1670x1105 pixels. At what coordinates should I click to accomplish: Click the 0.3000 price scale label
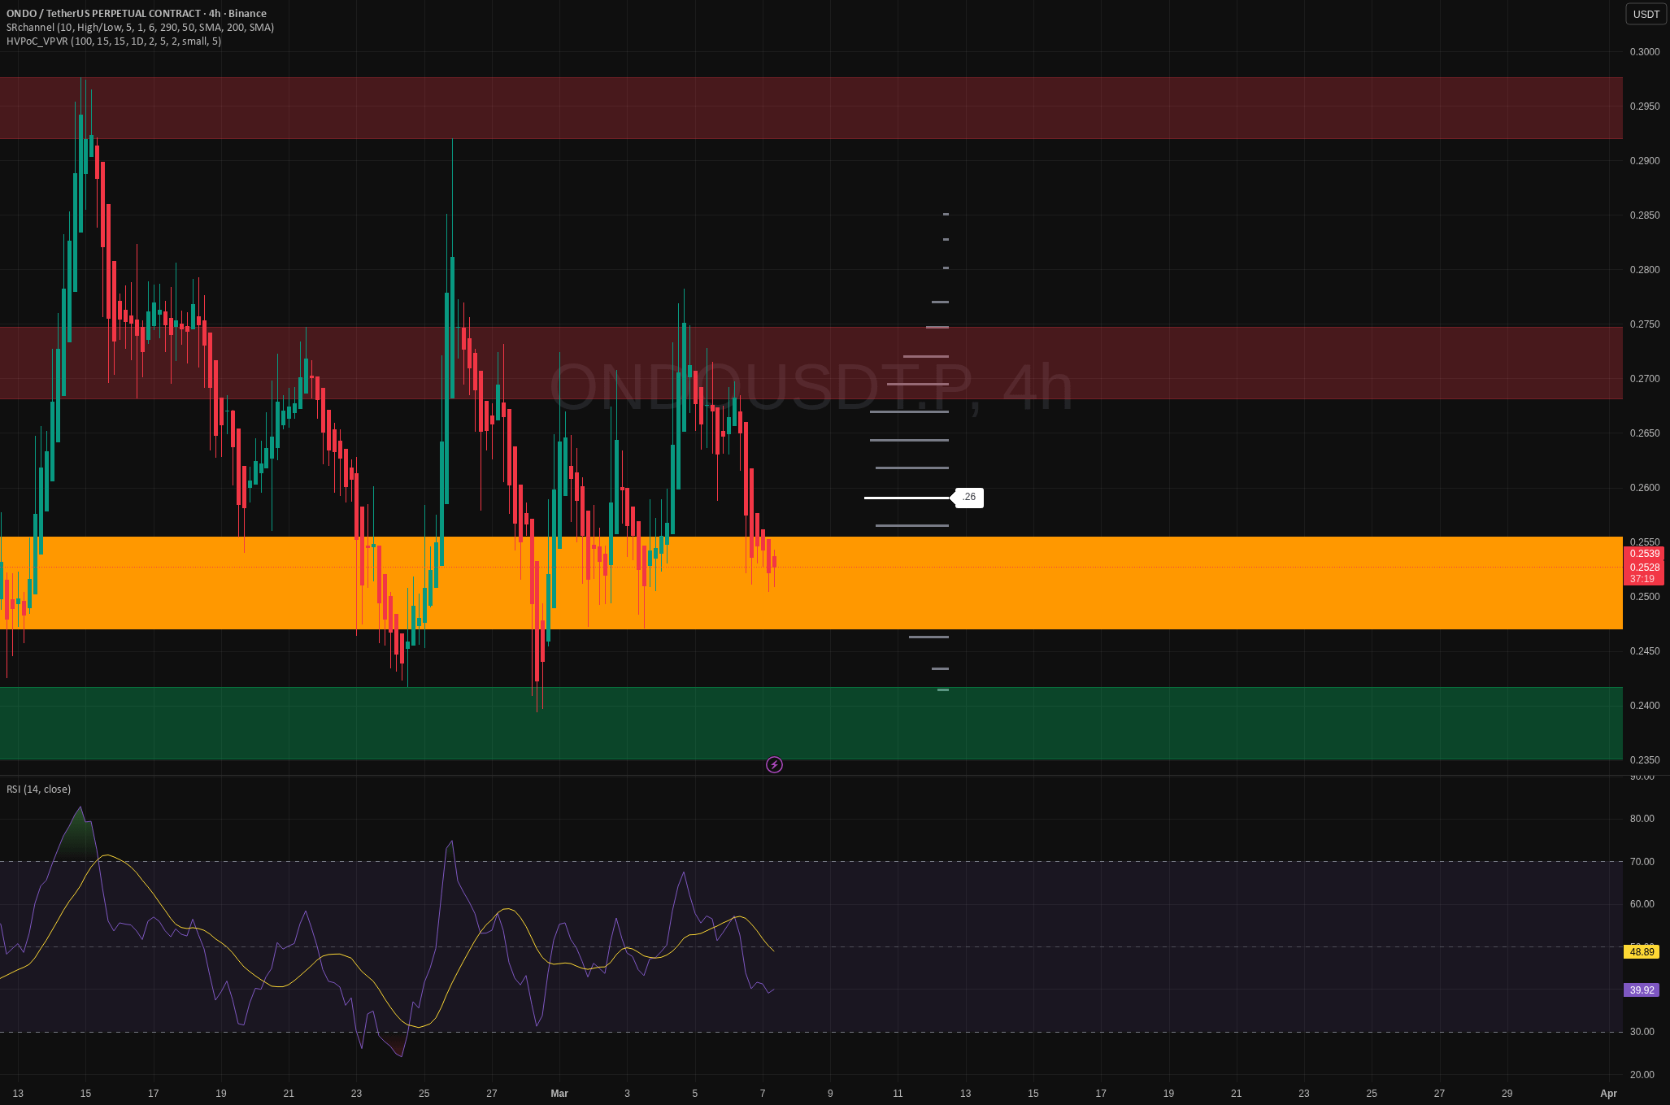coord(1645,51)
